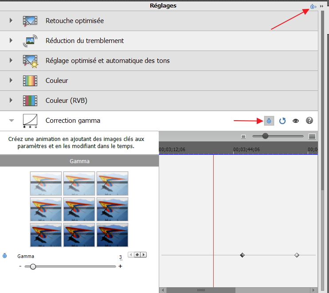Toggle keyframe animation for Correction gamma
329x293 pixels.
[x=269, y=121]
